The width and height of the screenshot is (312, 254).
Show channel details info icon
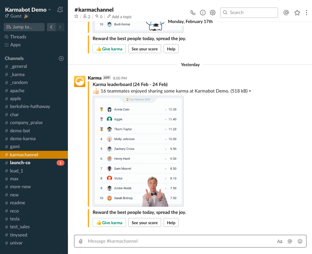203,13
